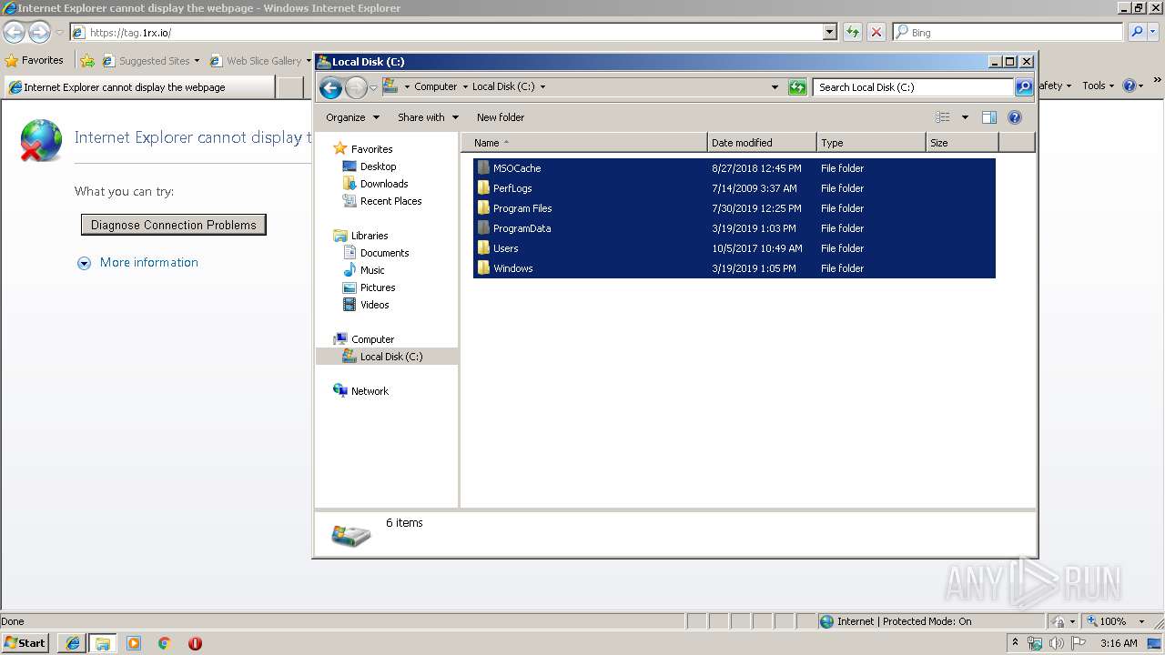Select the Users folder row
The image size is (1165, 655).
click(734, 248)
